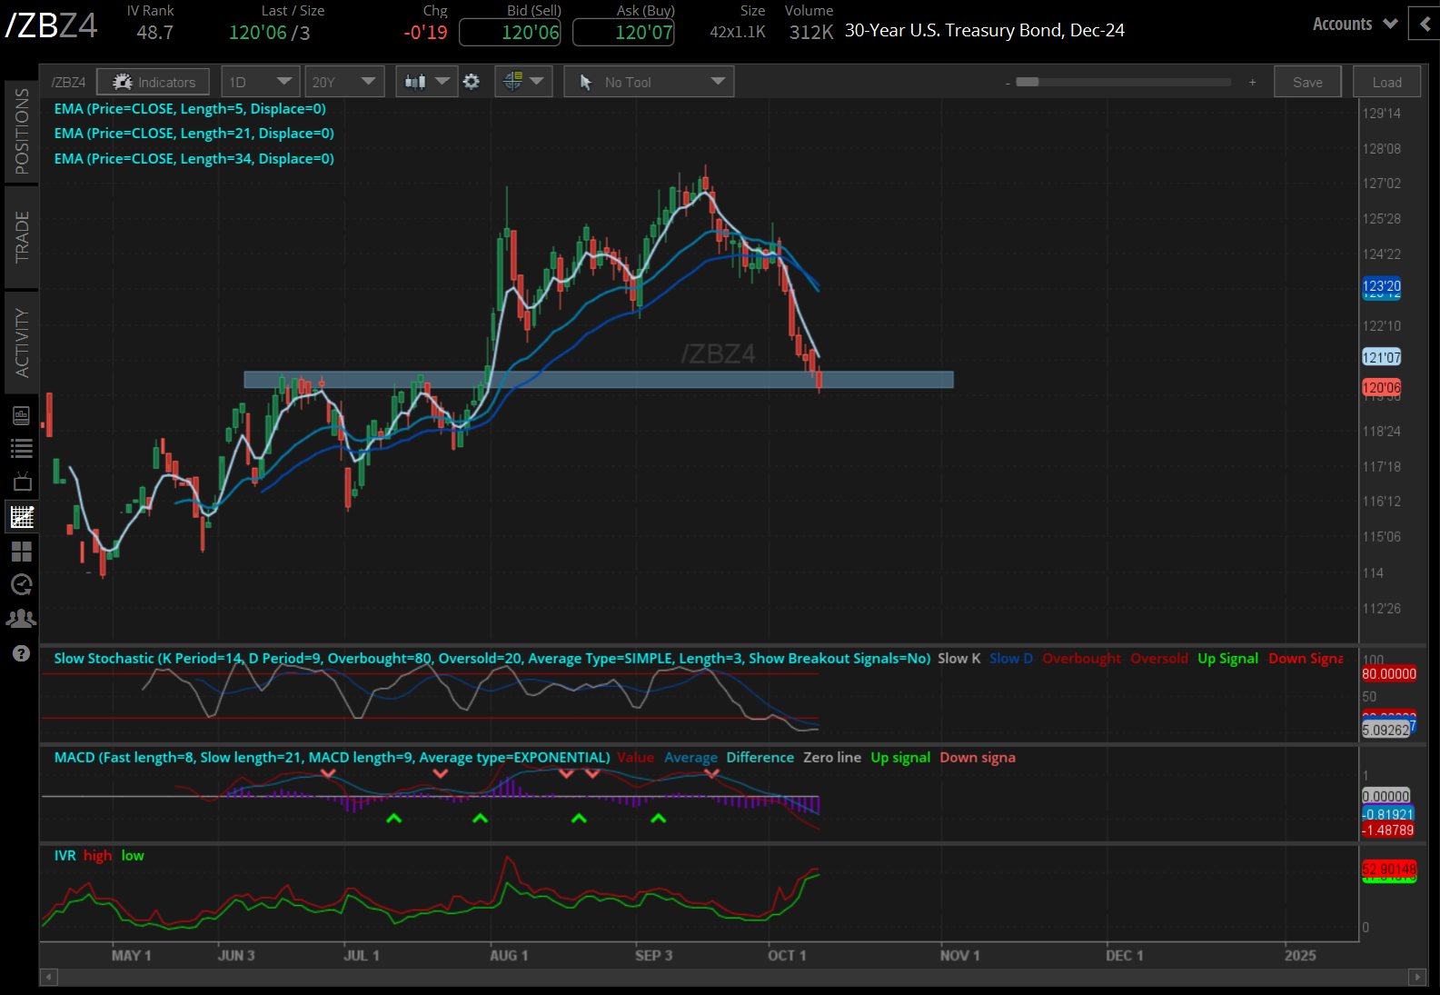
Task: Click the Indicators button
Action: point(154,82)
